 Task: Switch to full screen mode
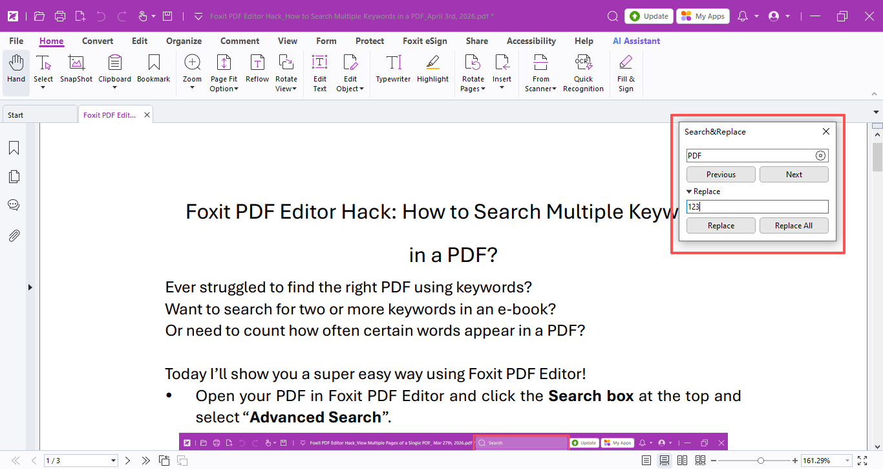point(862,461)
